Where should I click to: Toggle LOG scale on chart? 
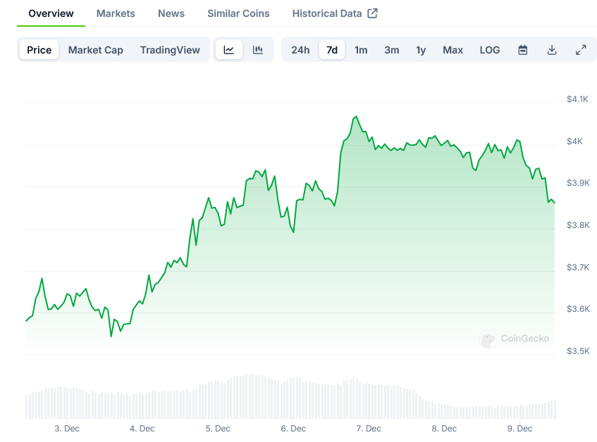point(490,50)
